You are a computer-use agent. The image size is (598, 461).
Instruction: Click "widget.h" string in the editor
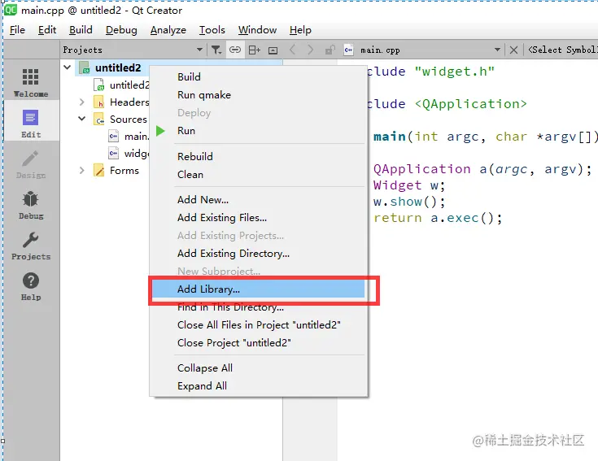coord(454,72)
